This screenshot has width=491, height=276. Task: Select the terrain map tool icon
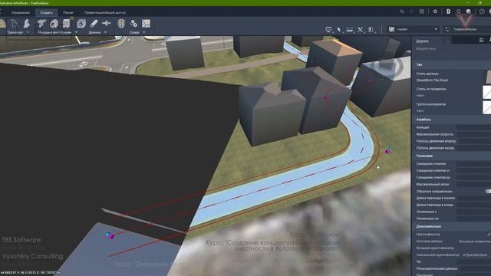click(x=146, y=24)
